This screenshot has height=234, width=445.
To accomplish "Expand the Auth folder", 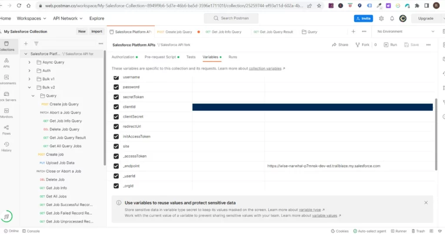I will [29, 70].
